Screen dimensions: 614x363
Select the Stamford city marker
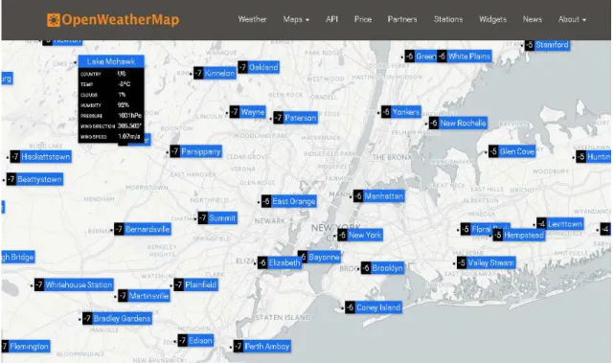click(x=548, y=45)
